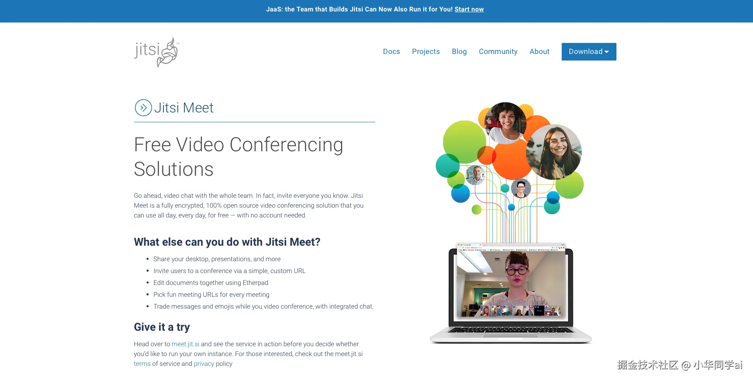Click the 'Give it a try' heading

point(162,327)
